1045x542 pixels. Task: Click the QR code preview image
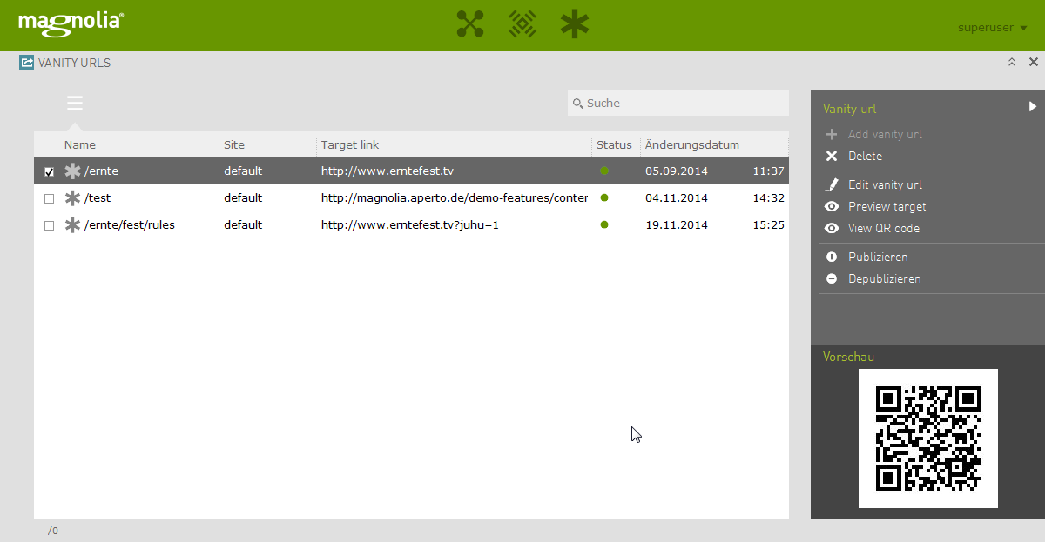[927, 438]
